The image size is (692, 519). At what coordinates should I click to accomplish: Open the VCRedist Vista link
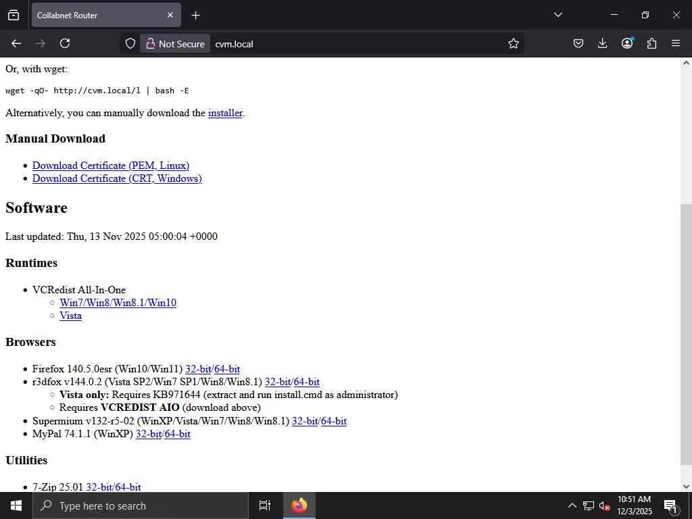pyautogui.click(x=70, y=316)
